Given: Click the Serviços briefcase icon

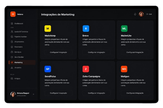Looking at the screenshot, I should coord(12,52).
